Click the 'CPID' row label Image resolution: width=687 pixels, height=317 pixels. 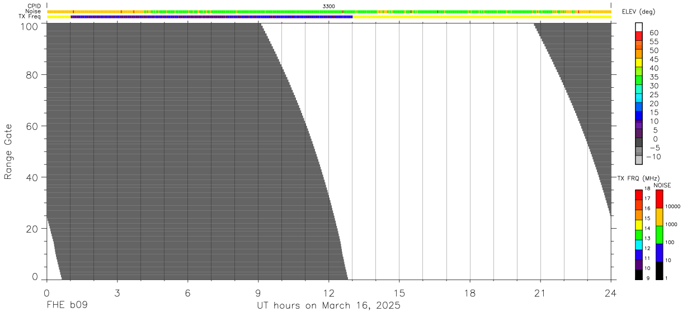35,6
